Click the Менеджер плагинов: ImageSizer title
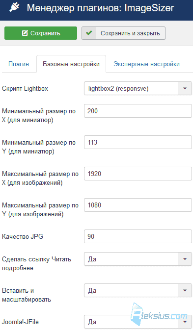193x331 pixels. (x=100, y=8)
